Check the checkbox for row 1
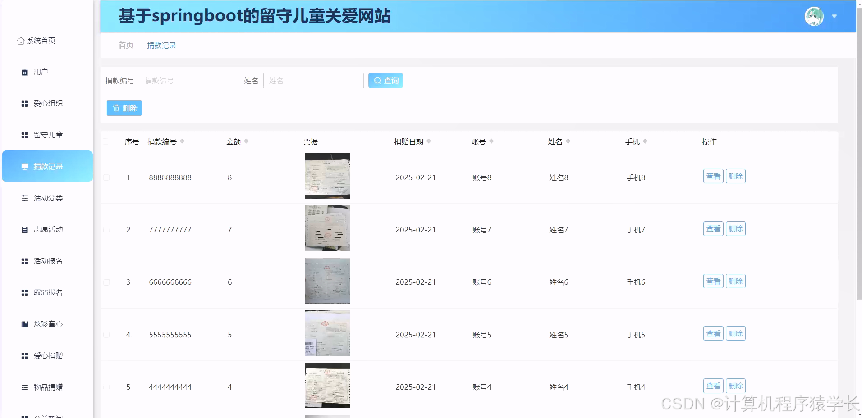This screenshot has height=418, width=862. tap(107, 177)
